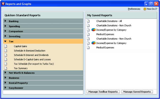Click the document icon beside Schedule A-Itemized Deduction

tap(6, 50)
